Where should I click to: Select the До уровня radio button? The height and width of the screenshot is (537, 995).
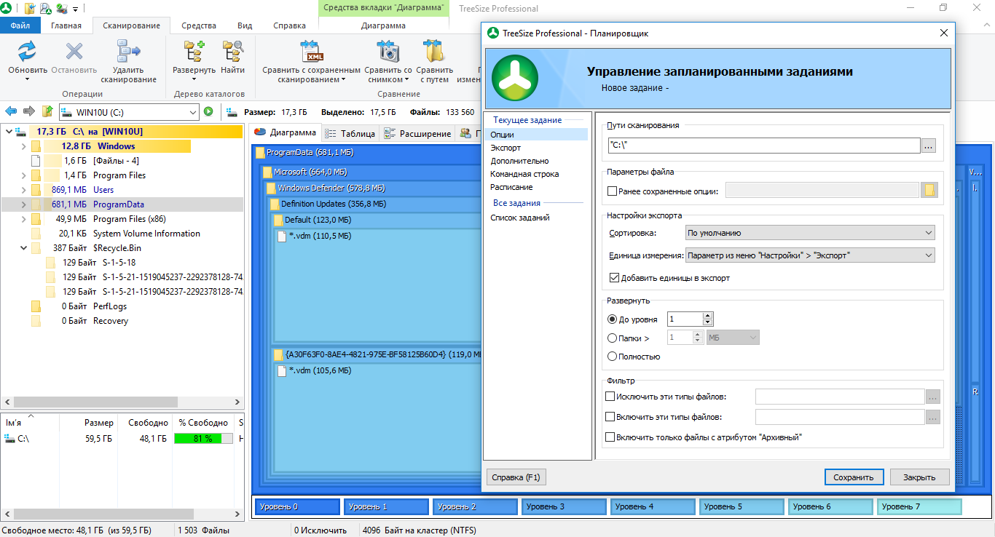[x=612, y=319]
